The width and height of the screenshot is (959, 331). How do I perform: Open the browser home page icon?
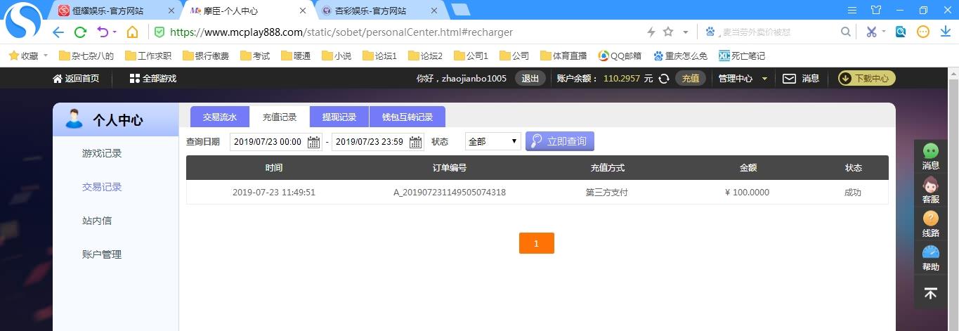click(x=132, y=32)
